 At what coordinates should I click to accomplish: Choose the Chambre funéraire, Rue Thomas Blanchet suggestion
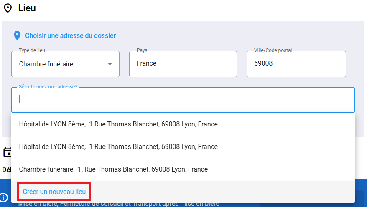coord(113,169)
